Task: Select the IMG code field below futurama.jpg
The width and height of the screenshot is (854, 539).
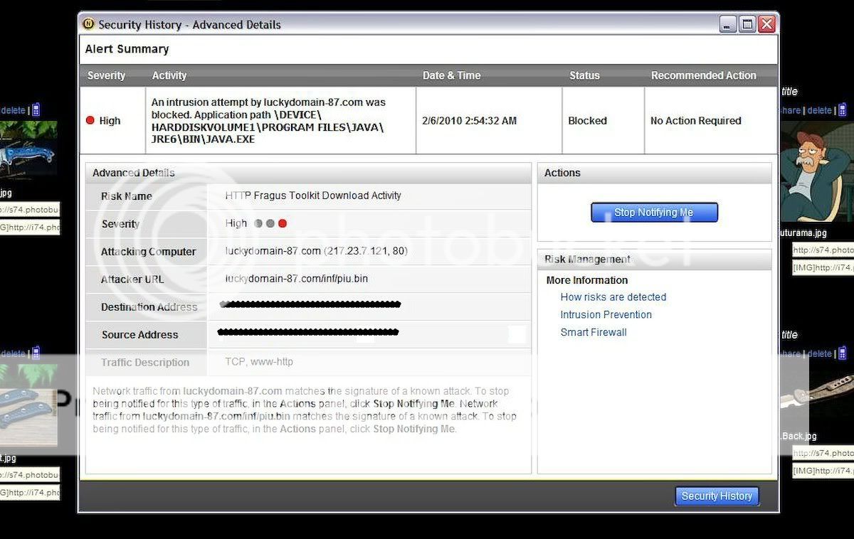Action: (823, 267)
